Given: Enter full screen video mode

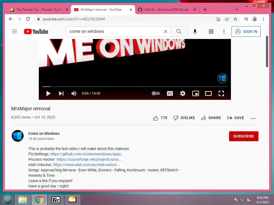Looking at the screenshot, I should pyautogui.click(x=221, y=93).
